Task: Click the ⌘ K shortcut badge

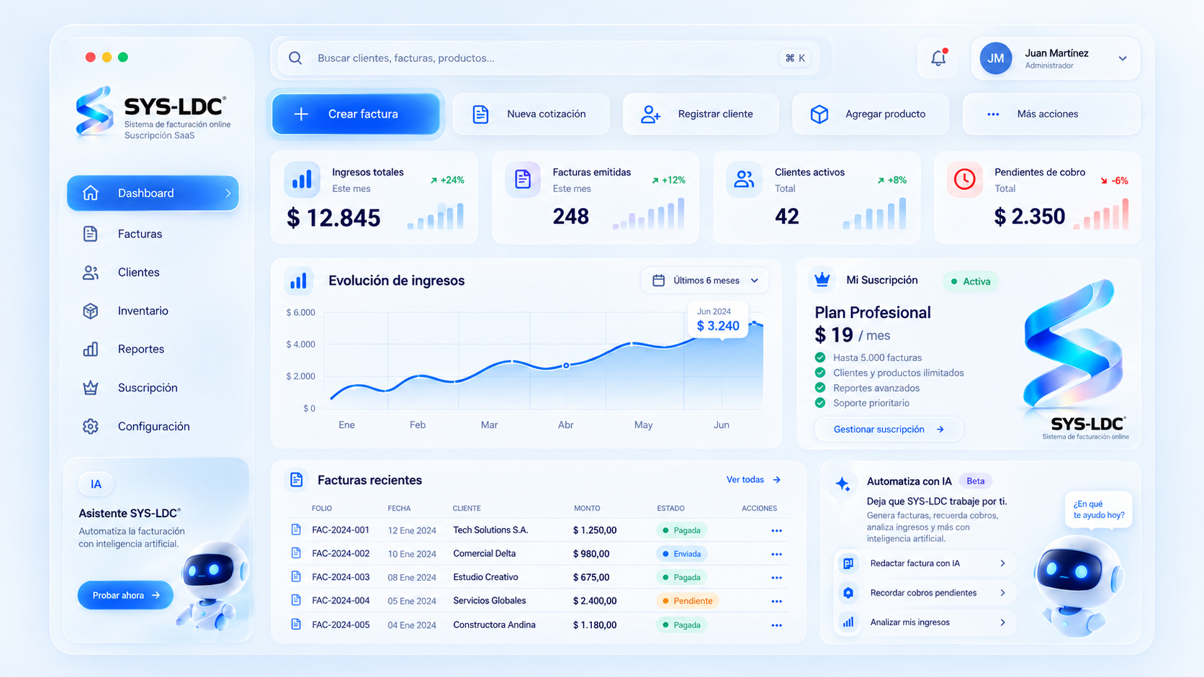Action: coord(795,58)
